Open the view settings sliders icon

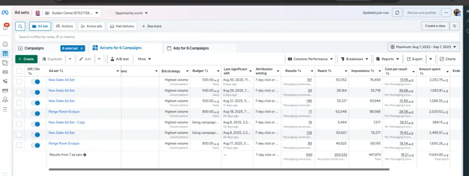click(454, 26)
